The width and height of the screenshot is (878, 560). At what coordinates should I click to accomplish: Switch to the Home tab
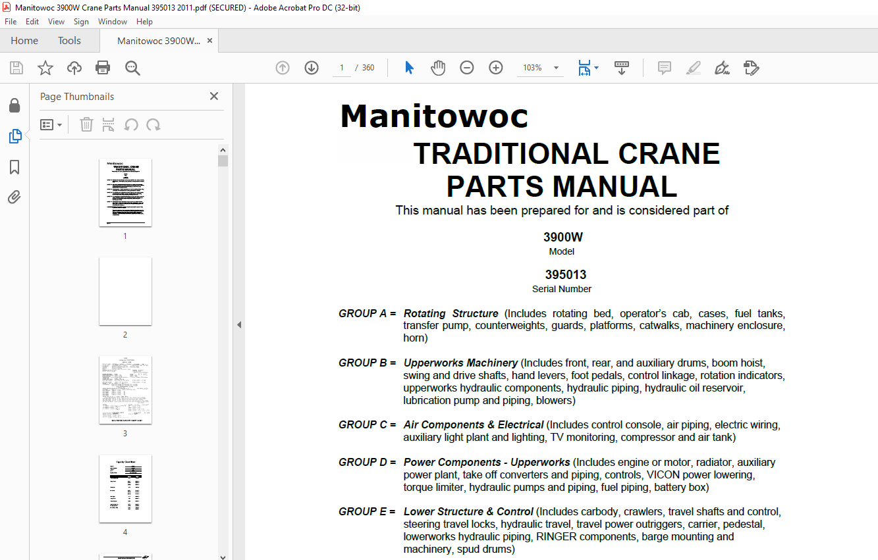pos(24,41)
